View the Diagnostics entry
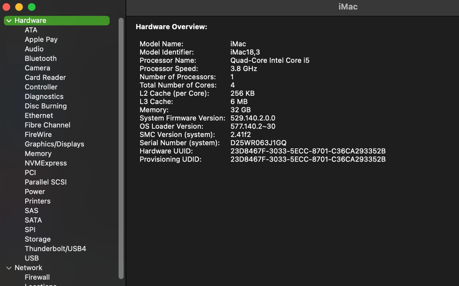The image size is (459, 286). tap(44, 97)
